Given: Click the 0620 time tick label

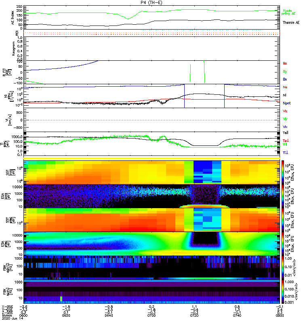Looking at the screenshot, I should 66,315.
